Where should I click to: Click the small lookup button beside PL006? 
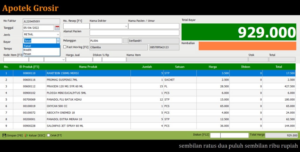pyautogui.click(x=125, y=41)
